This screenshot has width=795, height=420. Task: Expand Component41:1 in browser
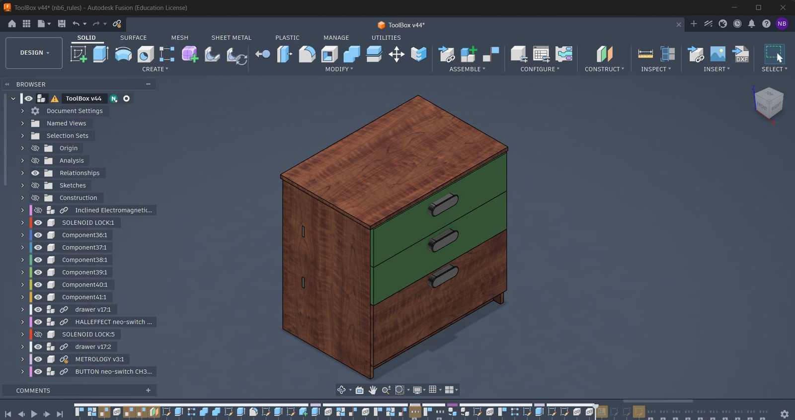pyautogui.click(x=22, y=297)
